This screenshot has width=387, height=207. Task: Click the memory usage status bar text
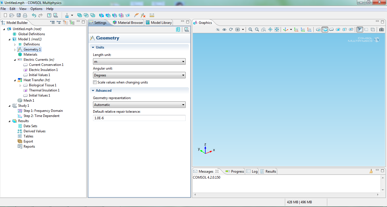299,202
